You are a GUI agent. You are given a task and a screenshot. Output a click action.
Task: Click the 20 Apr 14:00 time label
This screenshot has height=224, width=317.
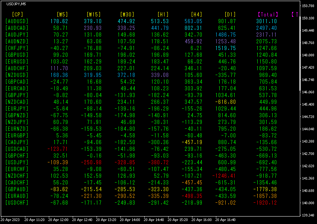[x=130, y=220]
